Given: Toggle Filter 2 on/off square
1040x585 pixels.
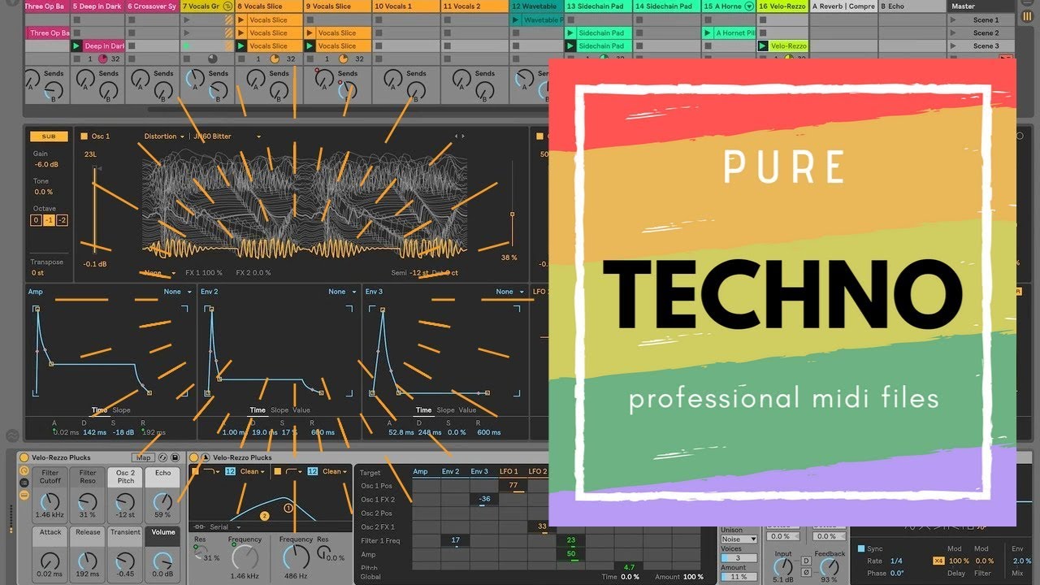Looking at the screenshot, I should tap(277, 471).
